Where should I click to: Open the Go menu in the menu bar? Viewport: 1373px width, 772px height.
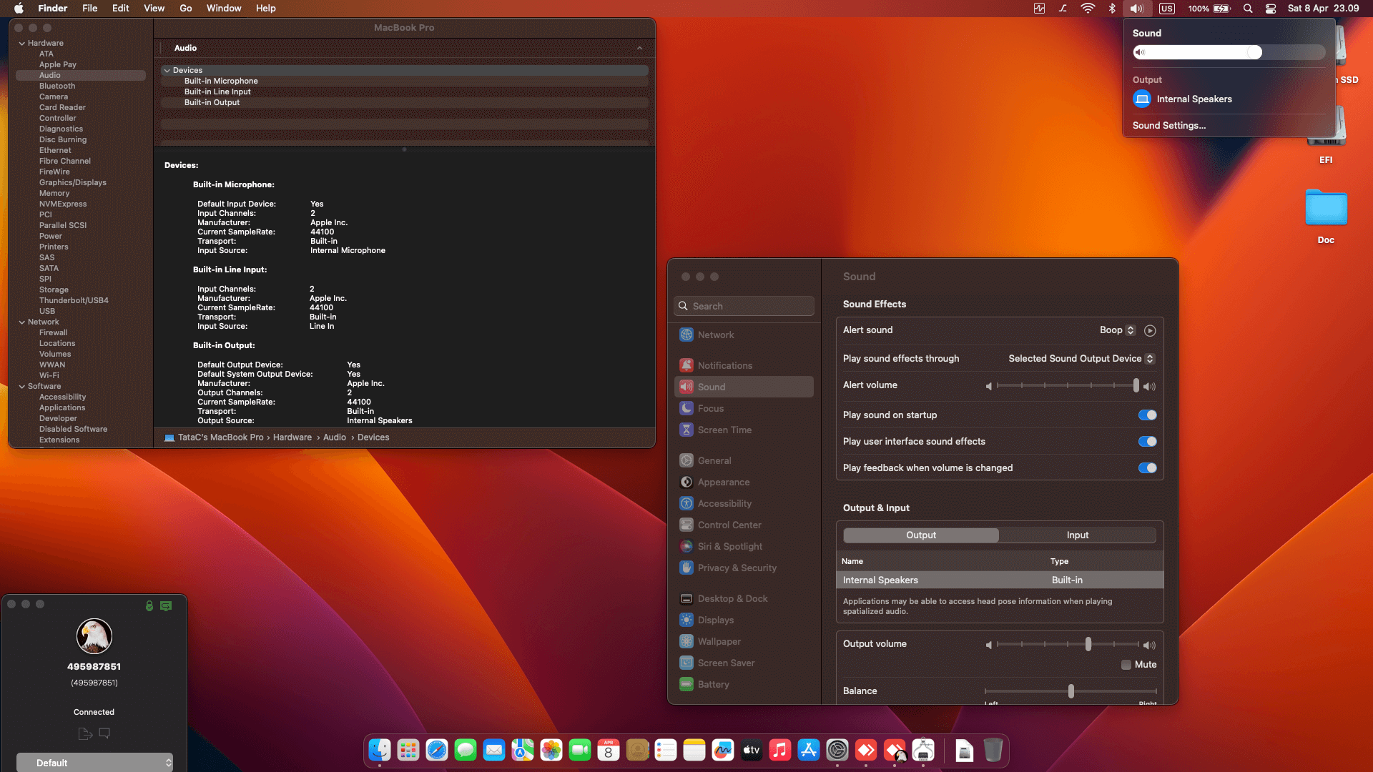tap(186, 9)
